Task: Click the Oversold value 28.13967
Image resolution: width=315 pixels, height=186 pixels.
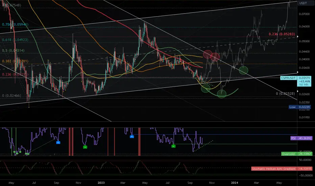Action: coord(305,154)
